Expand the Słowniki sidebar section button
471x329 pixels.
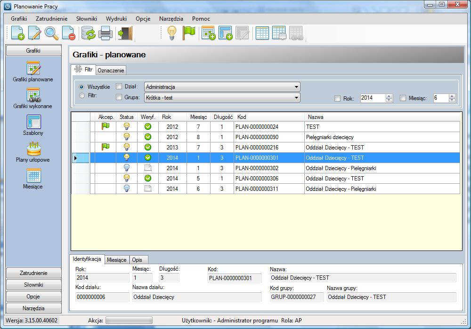(x=33, y=285)
